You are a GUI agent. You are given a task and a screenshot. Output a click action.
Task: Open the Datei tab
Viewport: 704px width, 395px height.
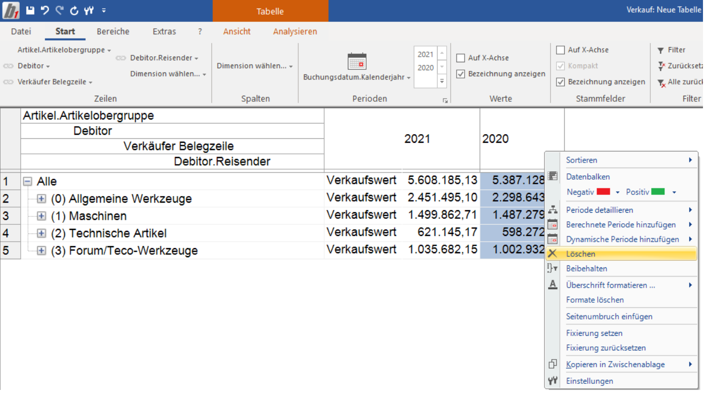click(21, 31)
